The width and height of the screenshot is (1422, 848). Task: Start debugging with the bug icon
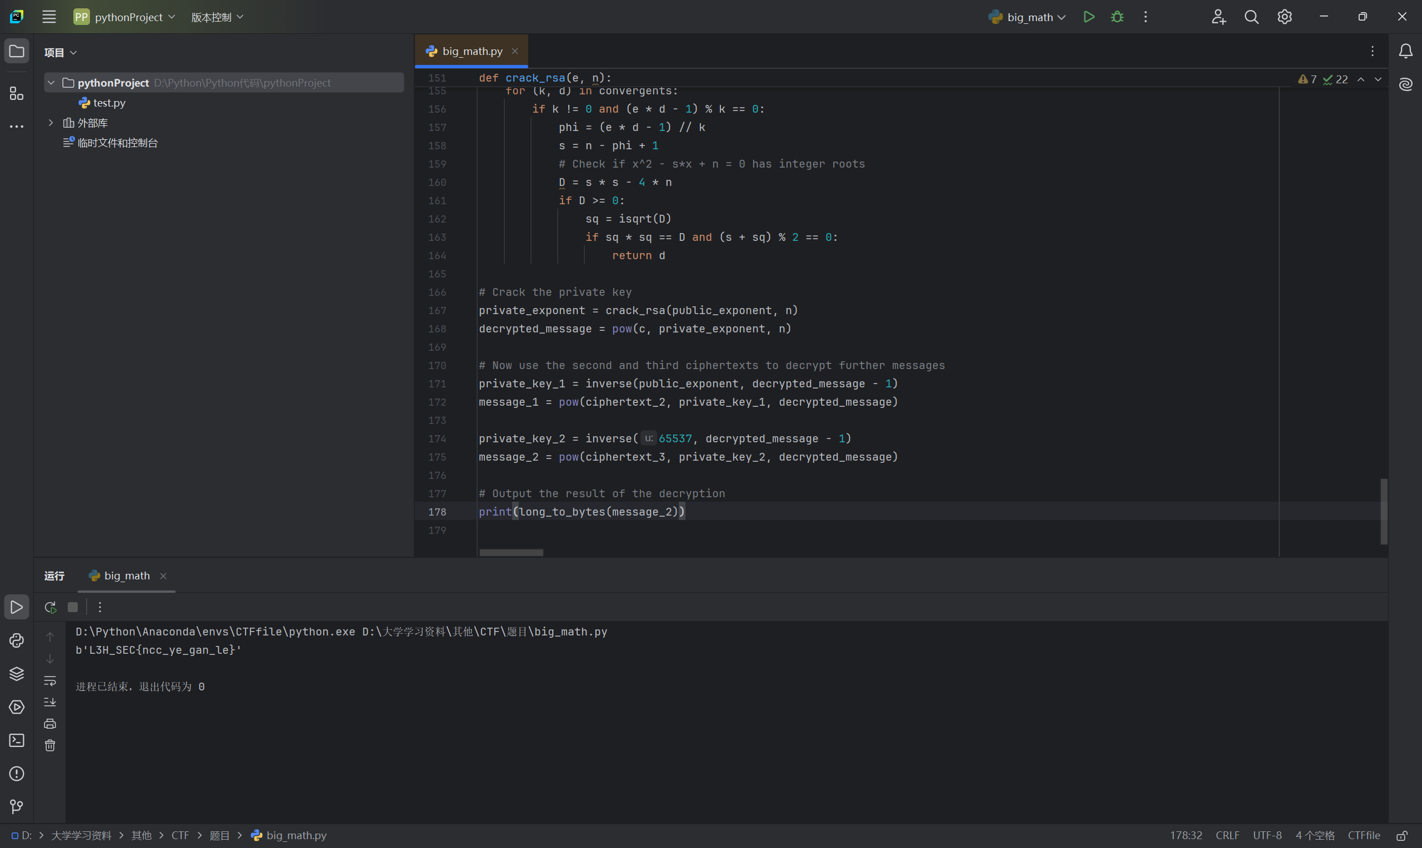tap(1116, 17)
